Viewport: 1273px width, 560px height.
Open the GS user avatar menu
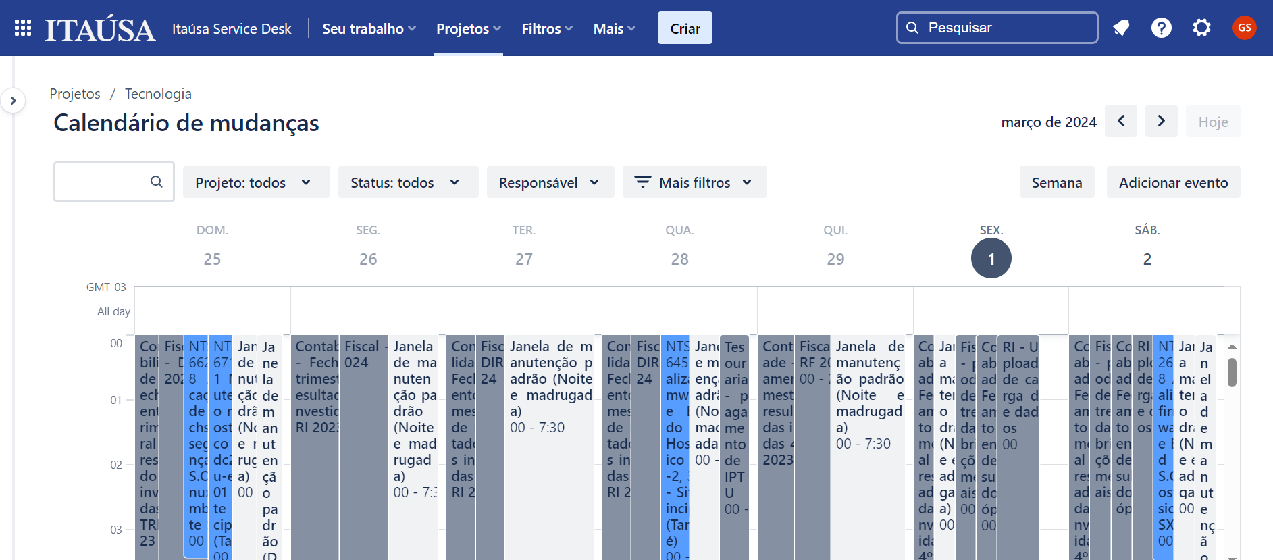(x=1244, y=28)
